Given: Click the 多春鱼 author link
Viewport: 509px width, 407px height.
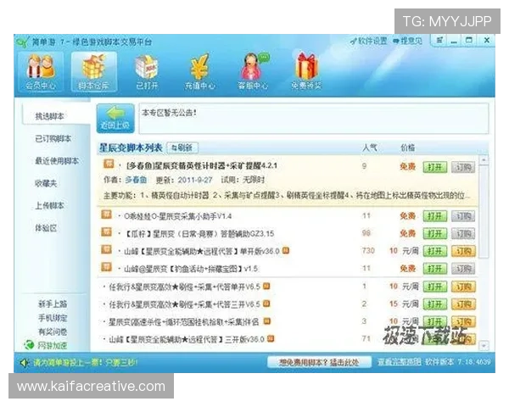Looking at the screenshot, I should click(x=136, y=180).
